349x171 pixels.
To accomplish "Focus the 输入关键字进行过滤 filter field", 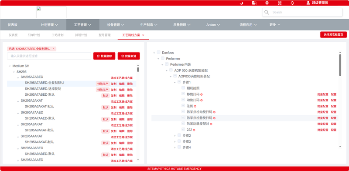I will (49, 56).
